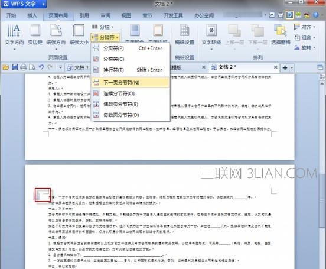
Task: Switch to the 文档 1 document tab
Action: pyautogui.click(x=78, y=67)
